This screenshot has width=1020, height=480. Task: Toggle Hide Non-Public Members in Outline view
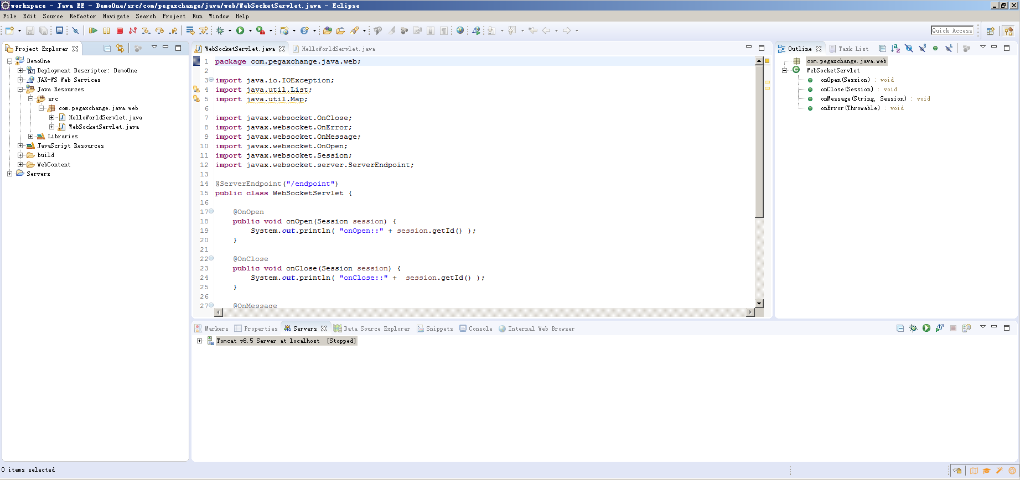(935, 49)
